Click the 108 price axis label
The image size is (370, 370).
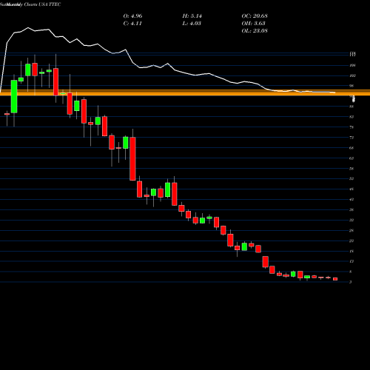[352, 65]
